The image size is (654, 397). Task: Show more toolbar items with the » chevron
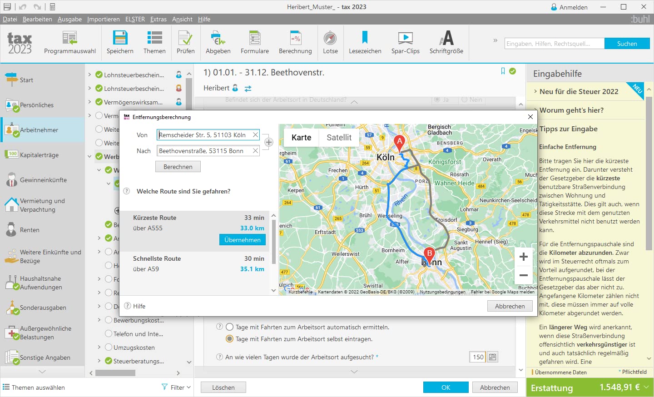(x=495, y=40)
